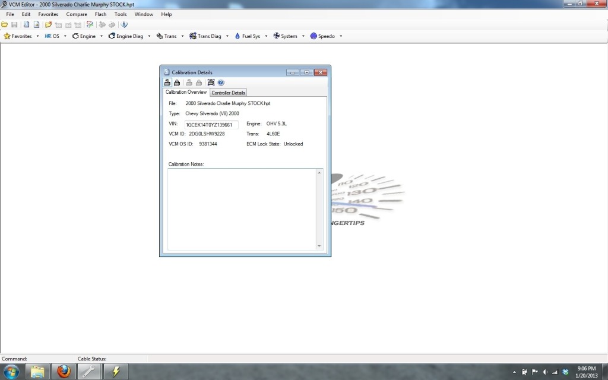The image size is (608, 380).
Task: Expand the dropdown arrow after Engine
Action: pos(101,36)
